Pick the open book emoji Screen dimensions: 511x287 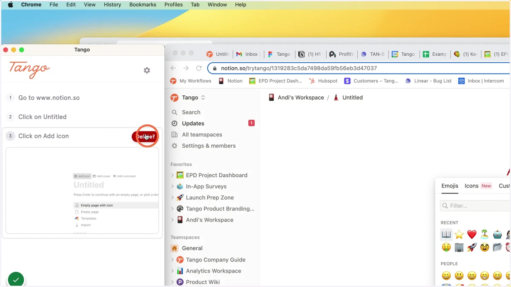click(446, 234)
